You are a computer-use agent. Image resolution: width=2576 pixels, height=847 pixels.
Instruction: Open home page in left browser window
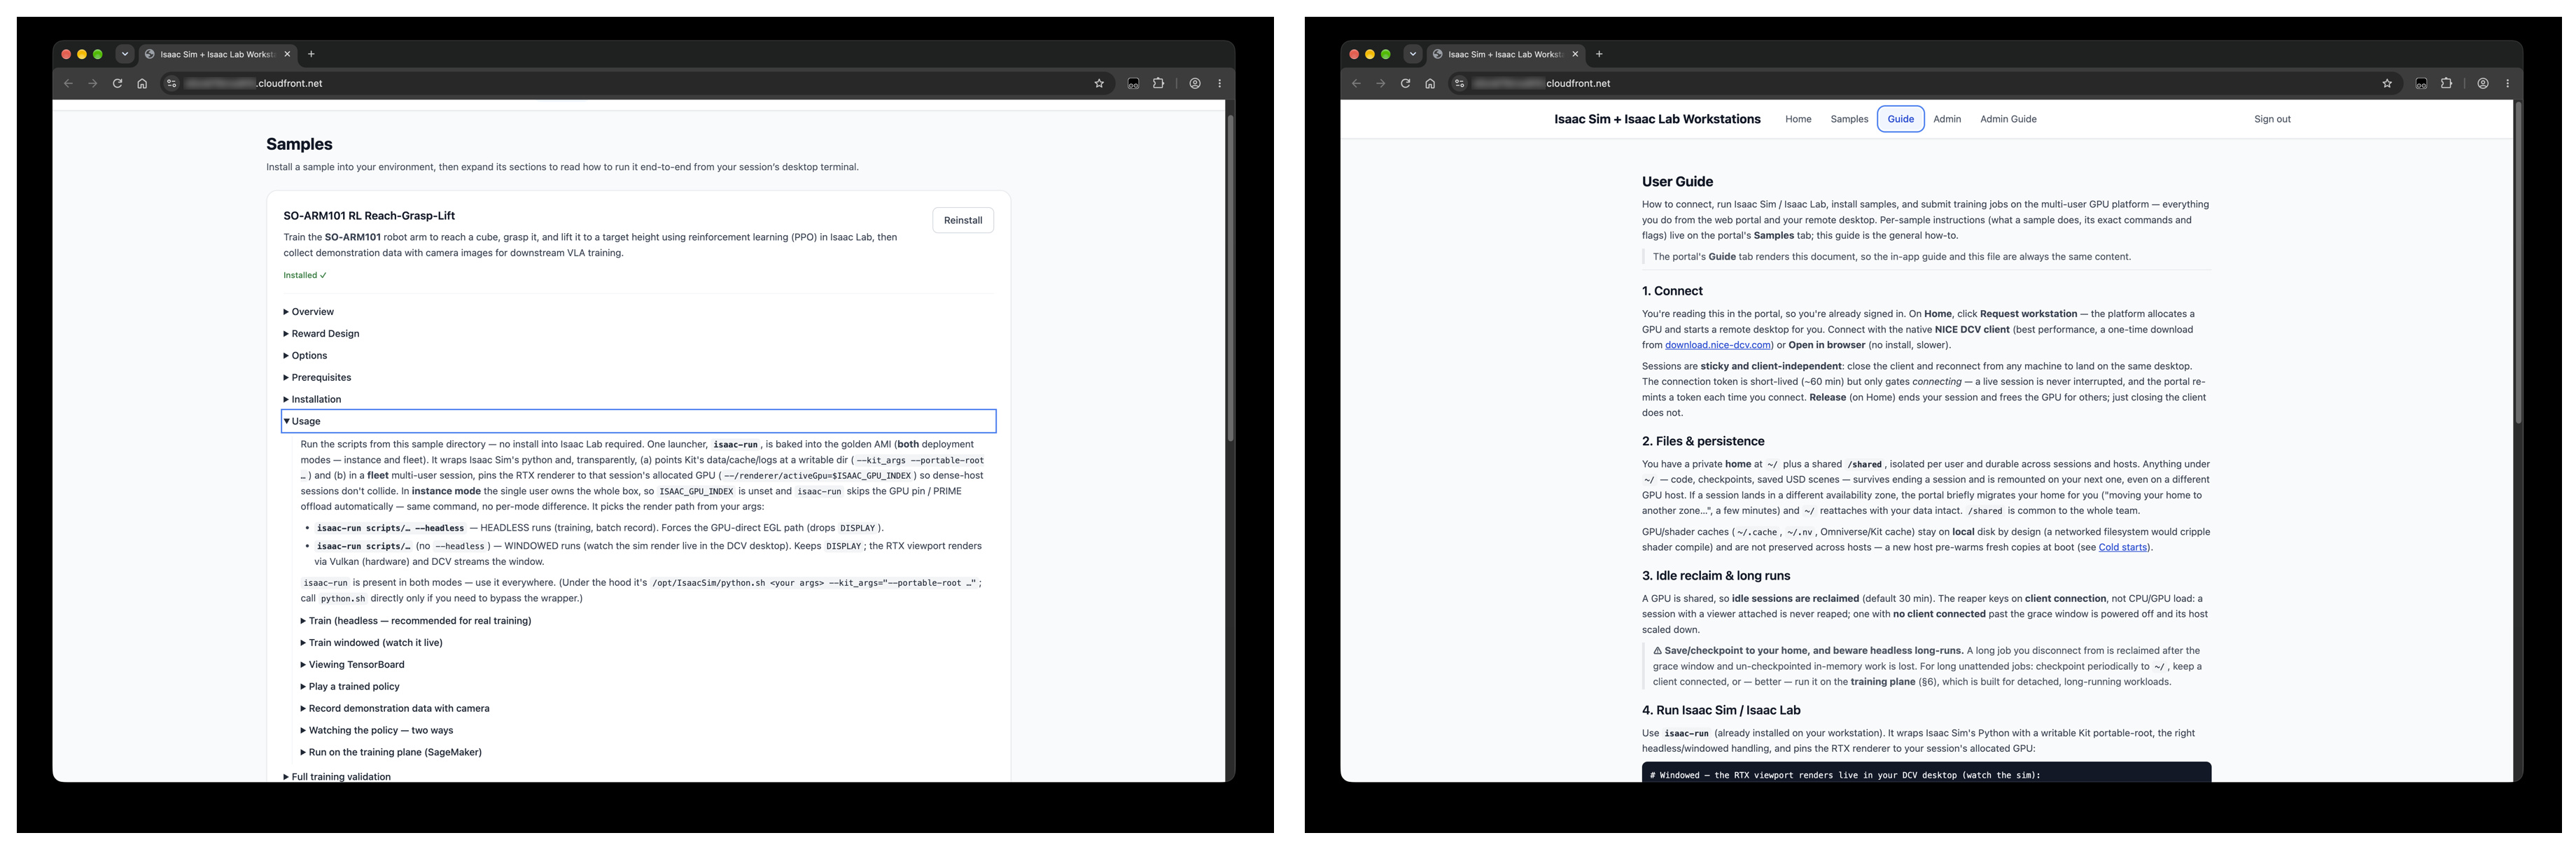(142, 83)
